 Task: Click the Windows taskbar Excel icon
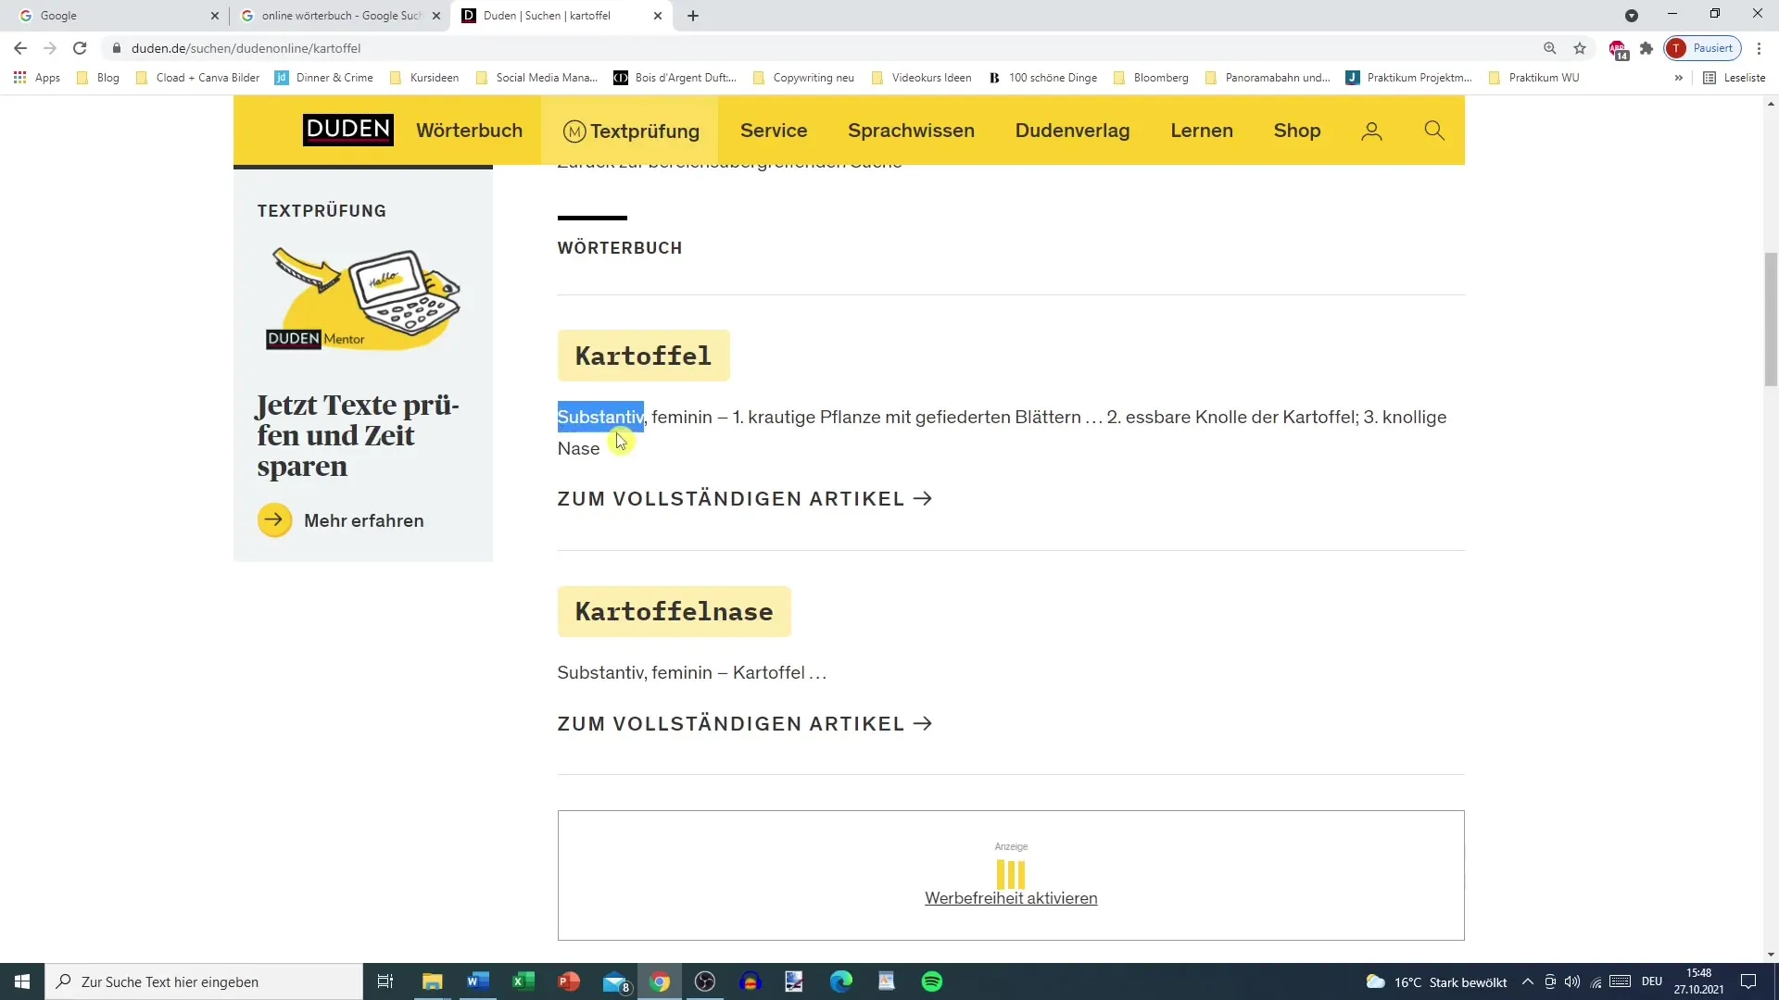pos(523,981)
